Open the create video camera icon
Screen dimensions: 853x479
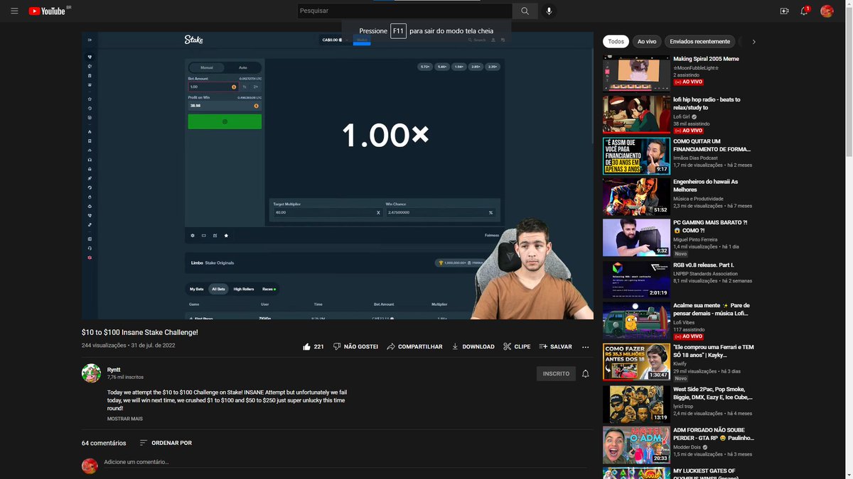(785, 11)
